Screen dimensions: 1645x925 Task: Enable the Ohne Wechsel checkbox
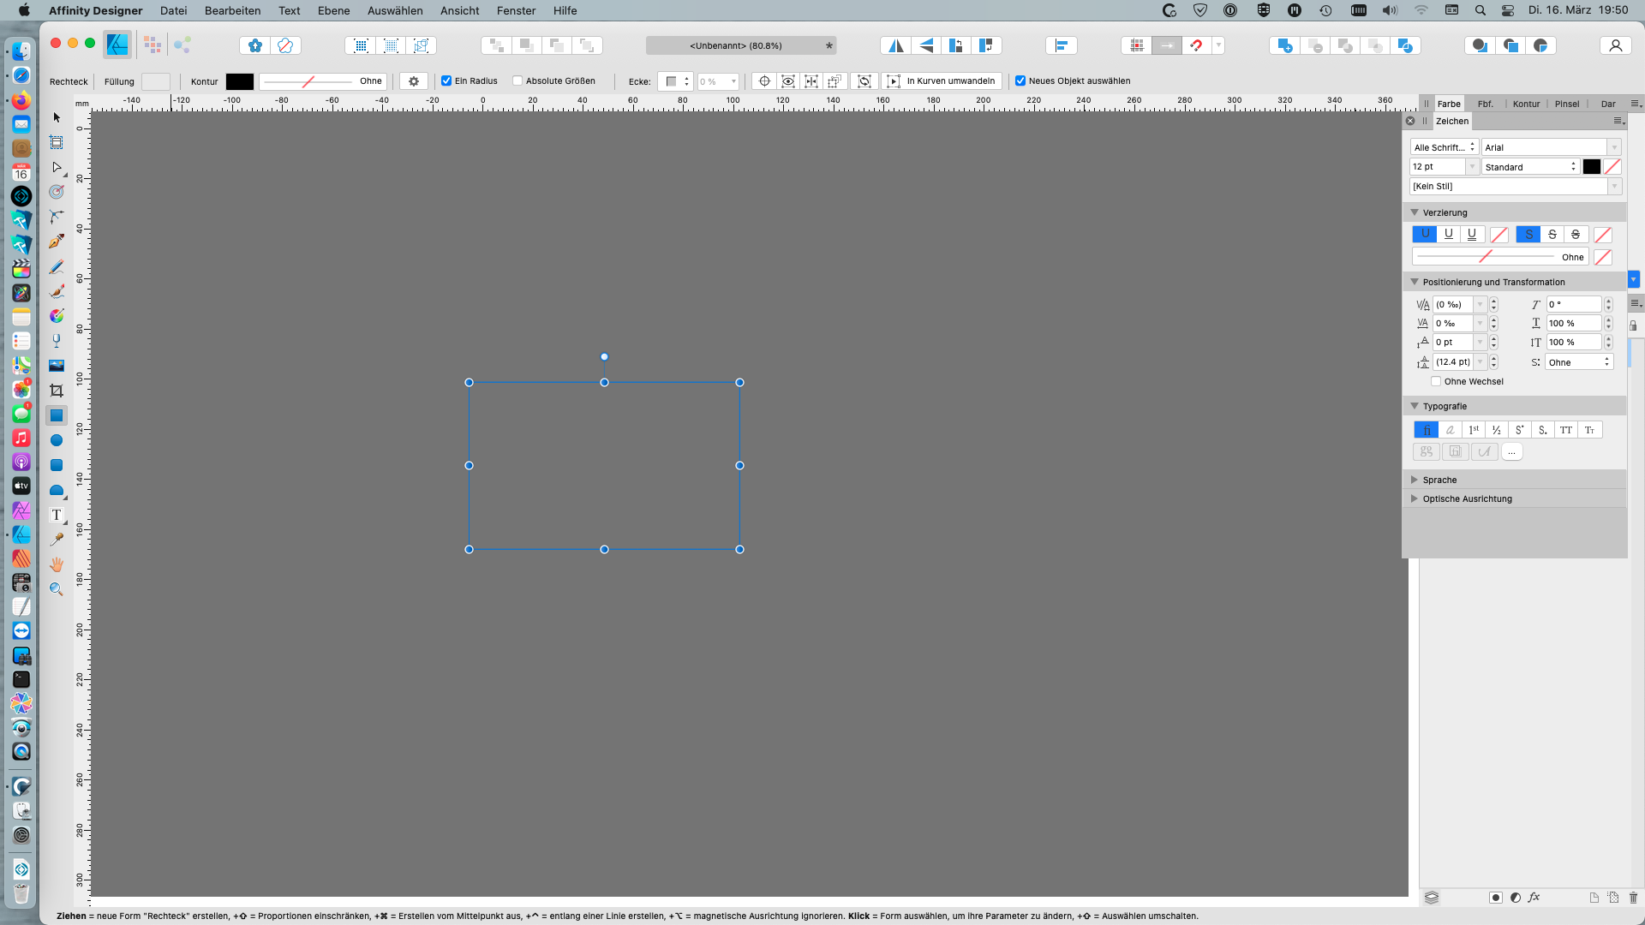1436,381
